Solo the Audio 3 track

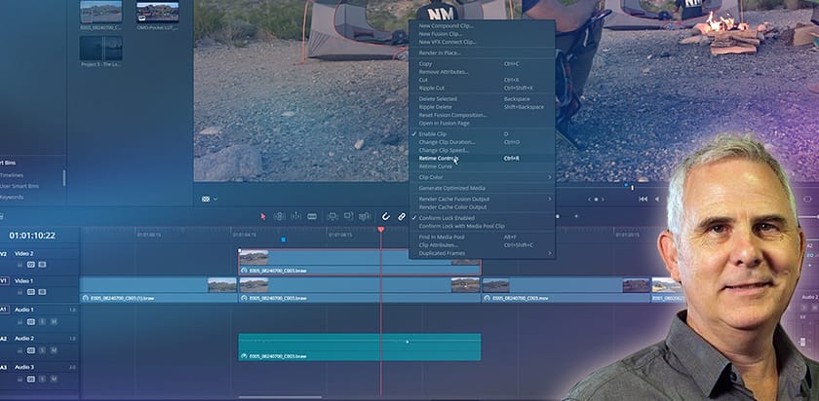click(42, 379)
